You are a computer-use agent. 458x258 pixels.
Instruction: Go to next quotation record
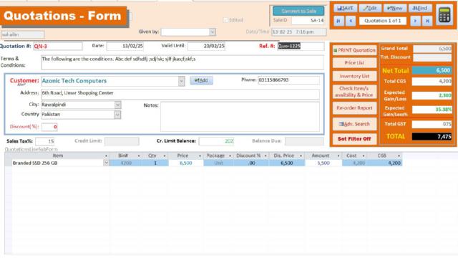point(415,21)
